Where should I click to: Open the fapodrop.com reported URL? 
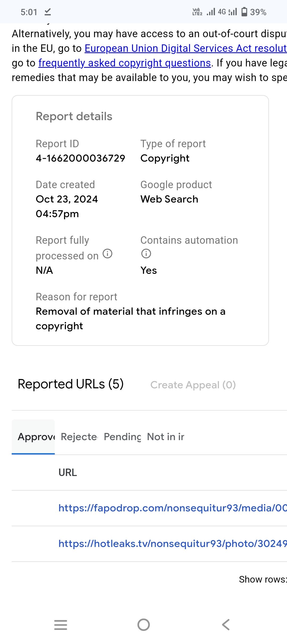point(173,508)
